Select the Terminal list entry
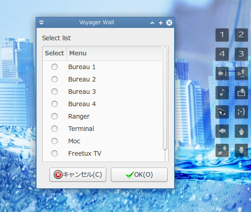Viewport: 251px width, 212px height. pos(103,129)
